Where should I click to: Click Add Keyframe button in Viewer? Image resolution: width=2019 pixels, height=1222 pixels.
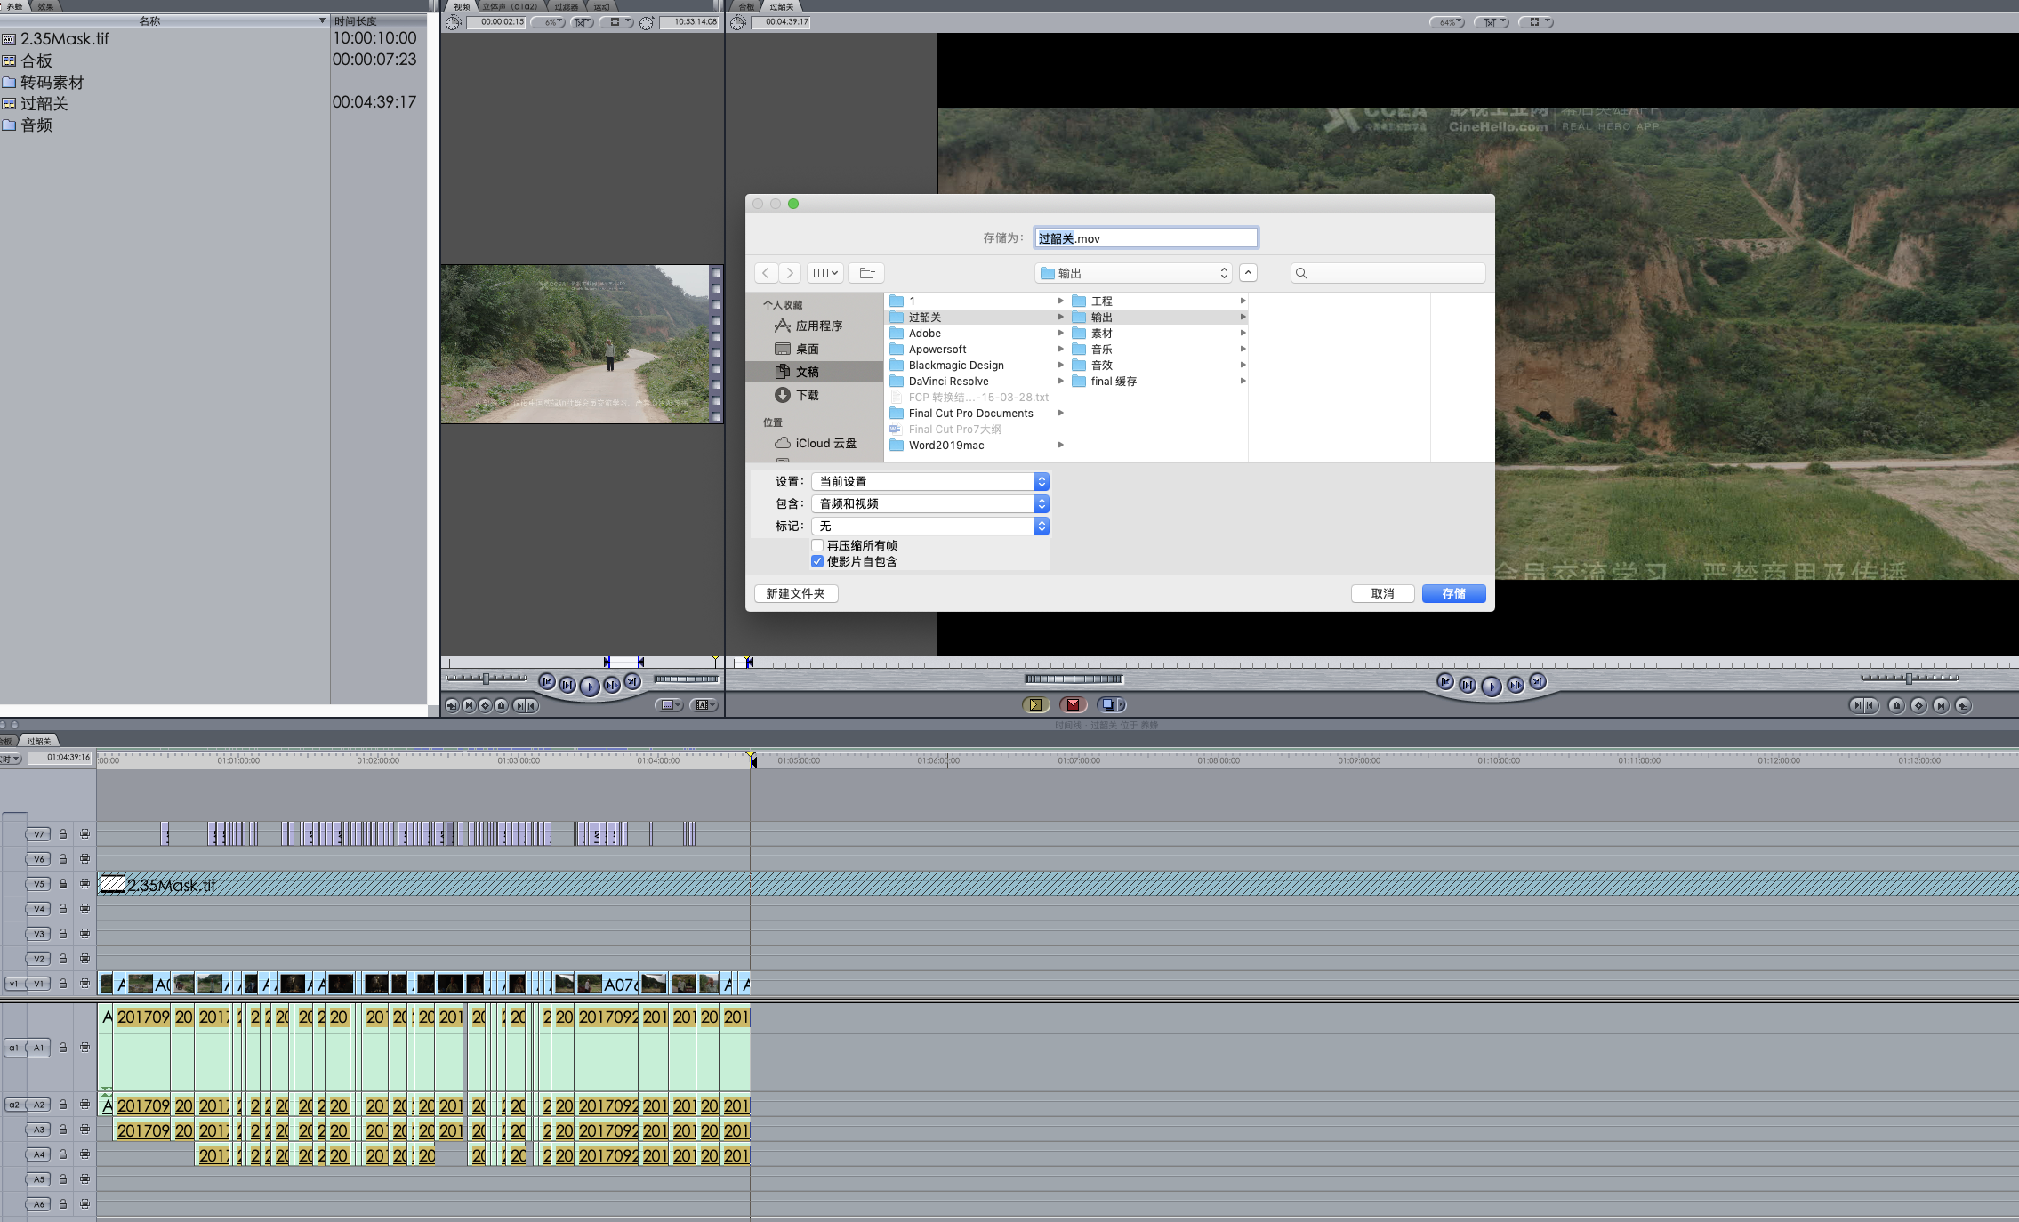[485, 706]
